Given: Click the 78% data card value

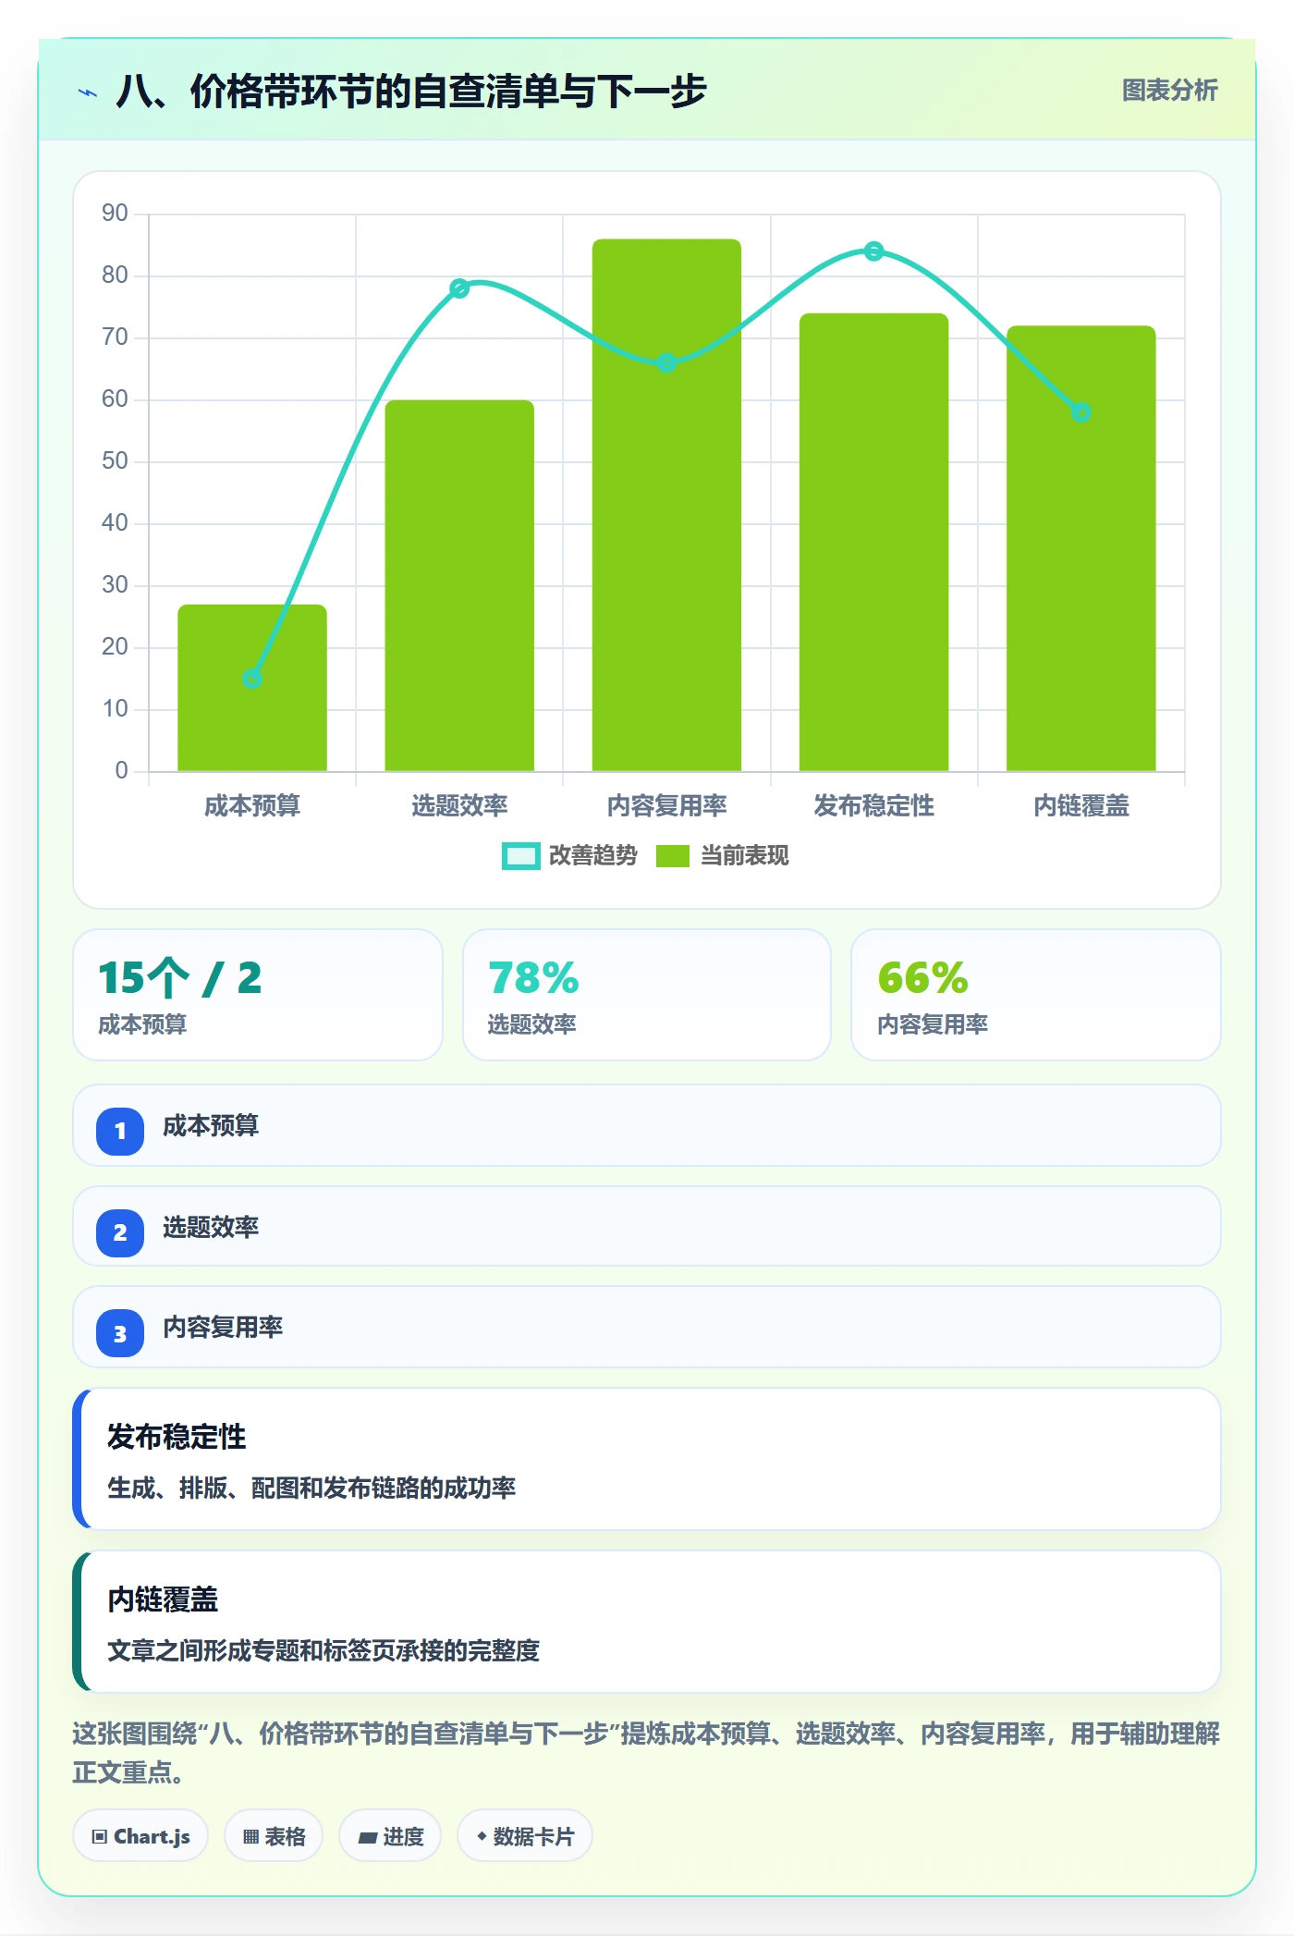Looking at the screenshot, I should coord(533,978).
